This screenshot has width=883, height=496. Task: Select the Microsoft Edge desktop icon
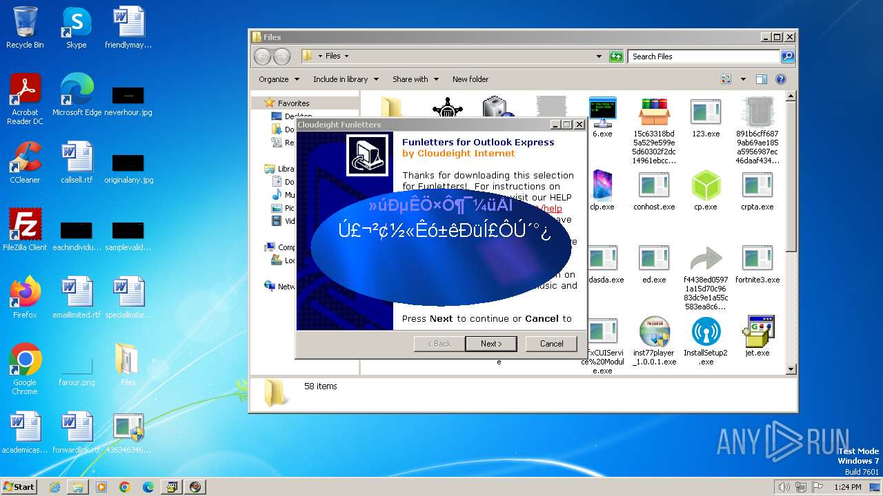point(77,95)
